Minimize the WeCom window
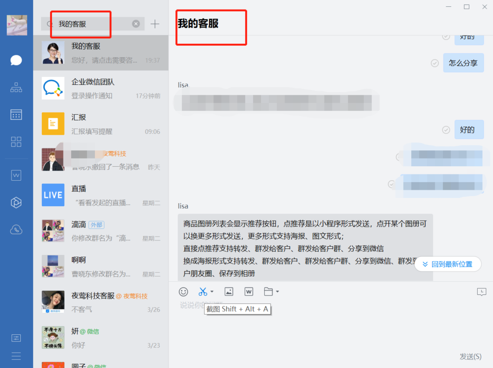The height and width of the screenshot is (368, 493). 449,7
